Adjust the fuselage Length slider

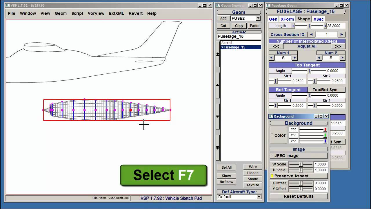tap(309, 26)
